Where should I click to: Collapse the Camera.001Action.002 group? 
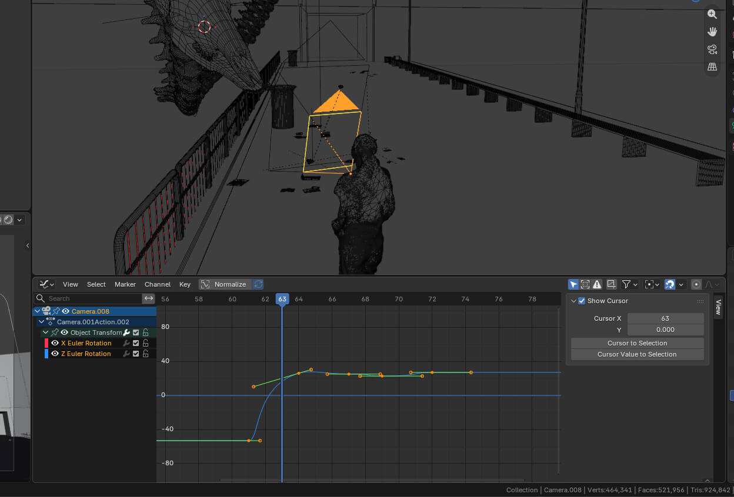pyautogui.click(x=41, y=322)
